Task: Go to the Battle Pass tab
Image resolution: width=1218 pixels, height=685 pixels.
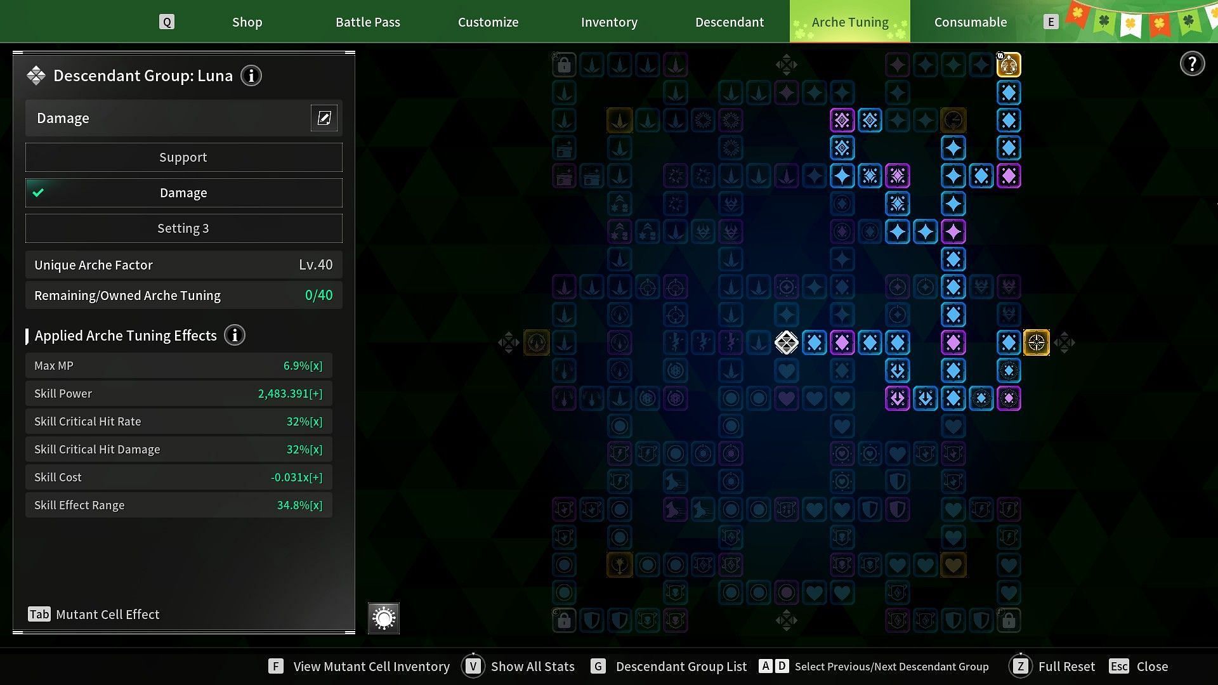Action: (368, 22)
